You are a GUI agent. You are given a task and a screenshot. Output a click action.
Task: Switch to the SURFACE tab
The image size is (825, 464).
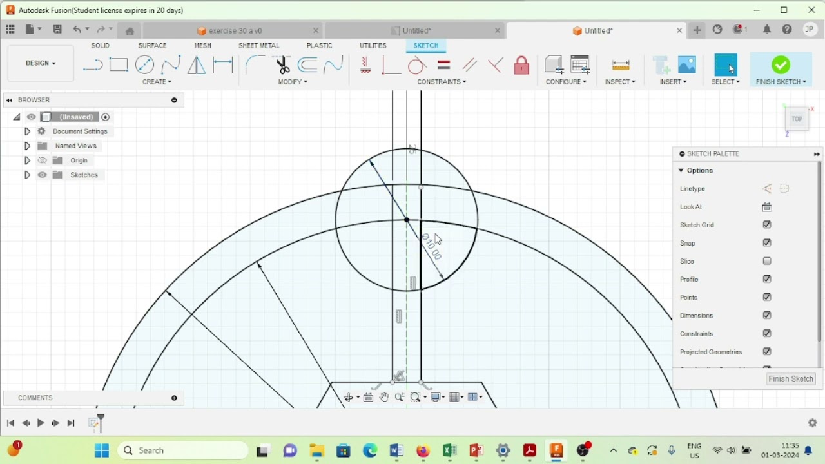click(152, 46)
